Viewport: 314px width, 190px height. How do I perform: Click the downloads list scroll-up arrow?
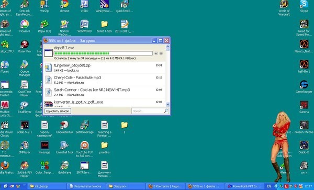[167, 47]
